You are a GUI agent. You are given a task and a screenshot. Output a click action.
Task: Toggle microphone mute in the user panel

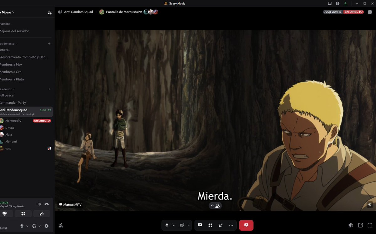click(22, 226)
